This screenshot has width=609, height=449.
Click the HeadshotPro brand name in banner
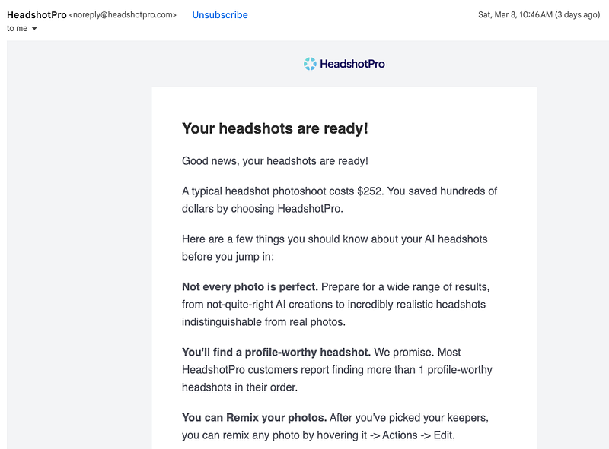pos(352,64)
